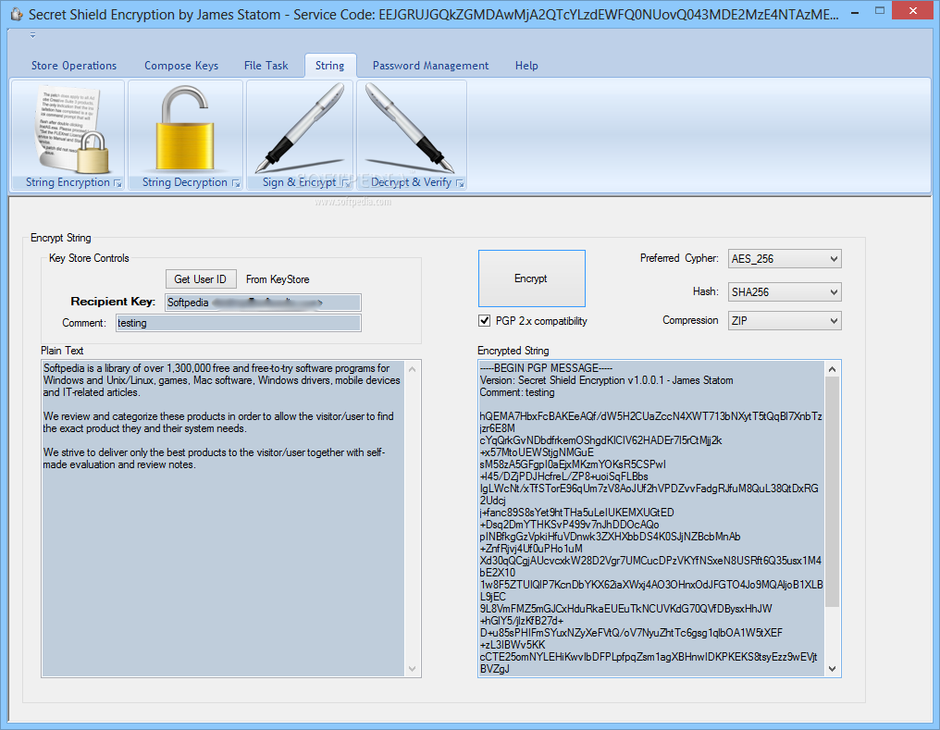Click inside the Encrypted String text box

pos(651,518)
